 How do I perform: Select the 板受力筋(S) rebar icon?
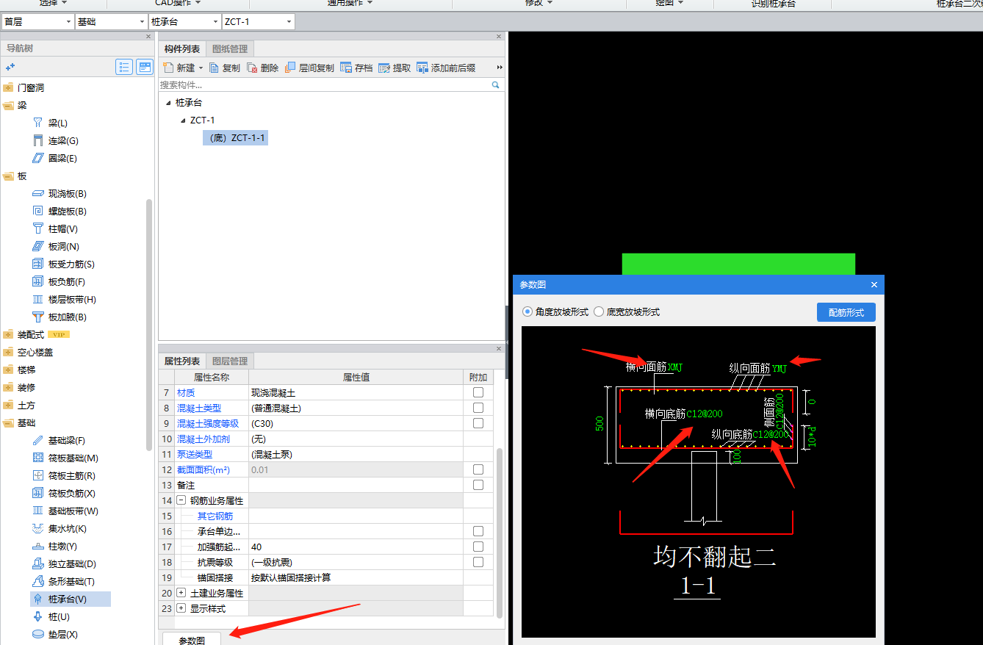click(x=38, y=264)
